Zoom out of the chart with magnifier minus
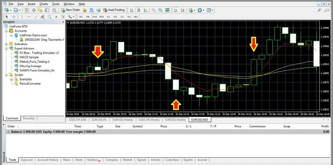 pyautogui.click(x=160, y=10)
